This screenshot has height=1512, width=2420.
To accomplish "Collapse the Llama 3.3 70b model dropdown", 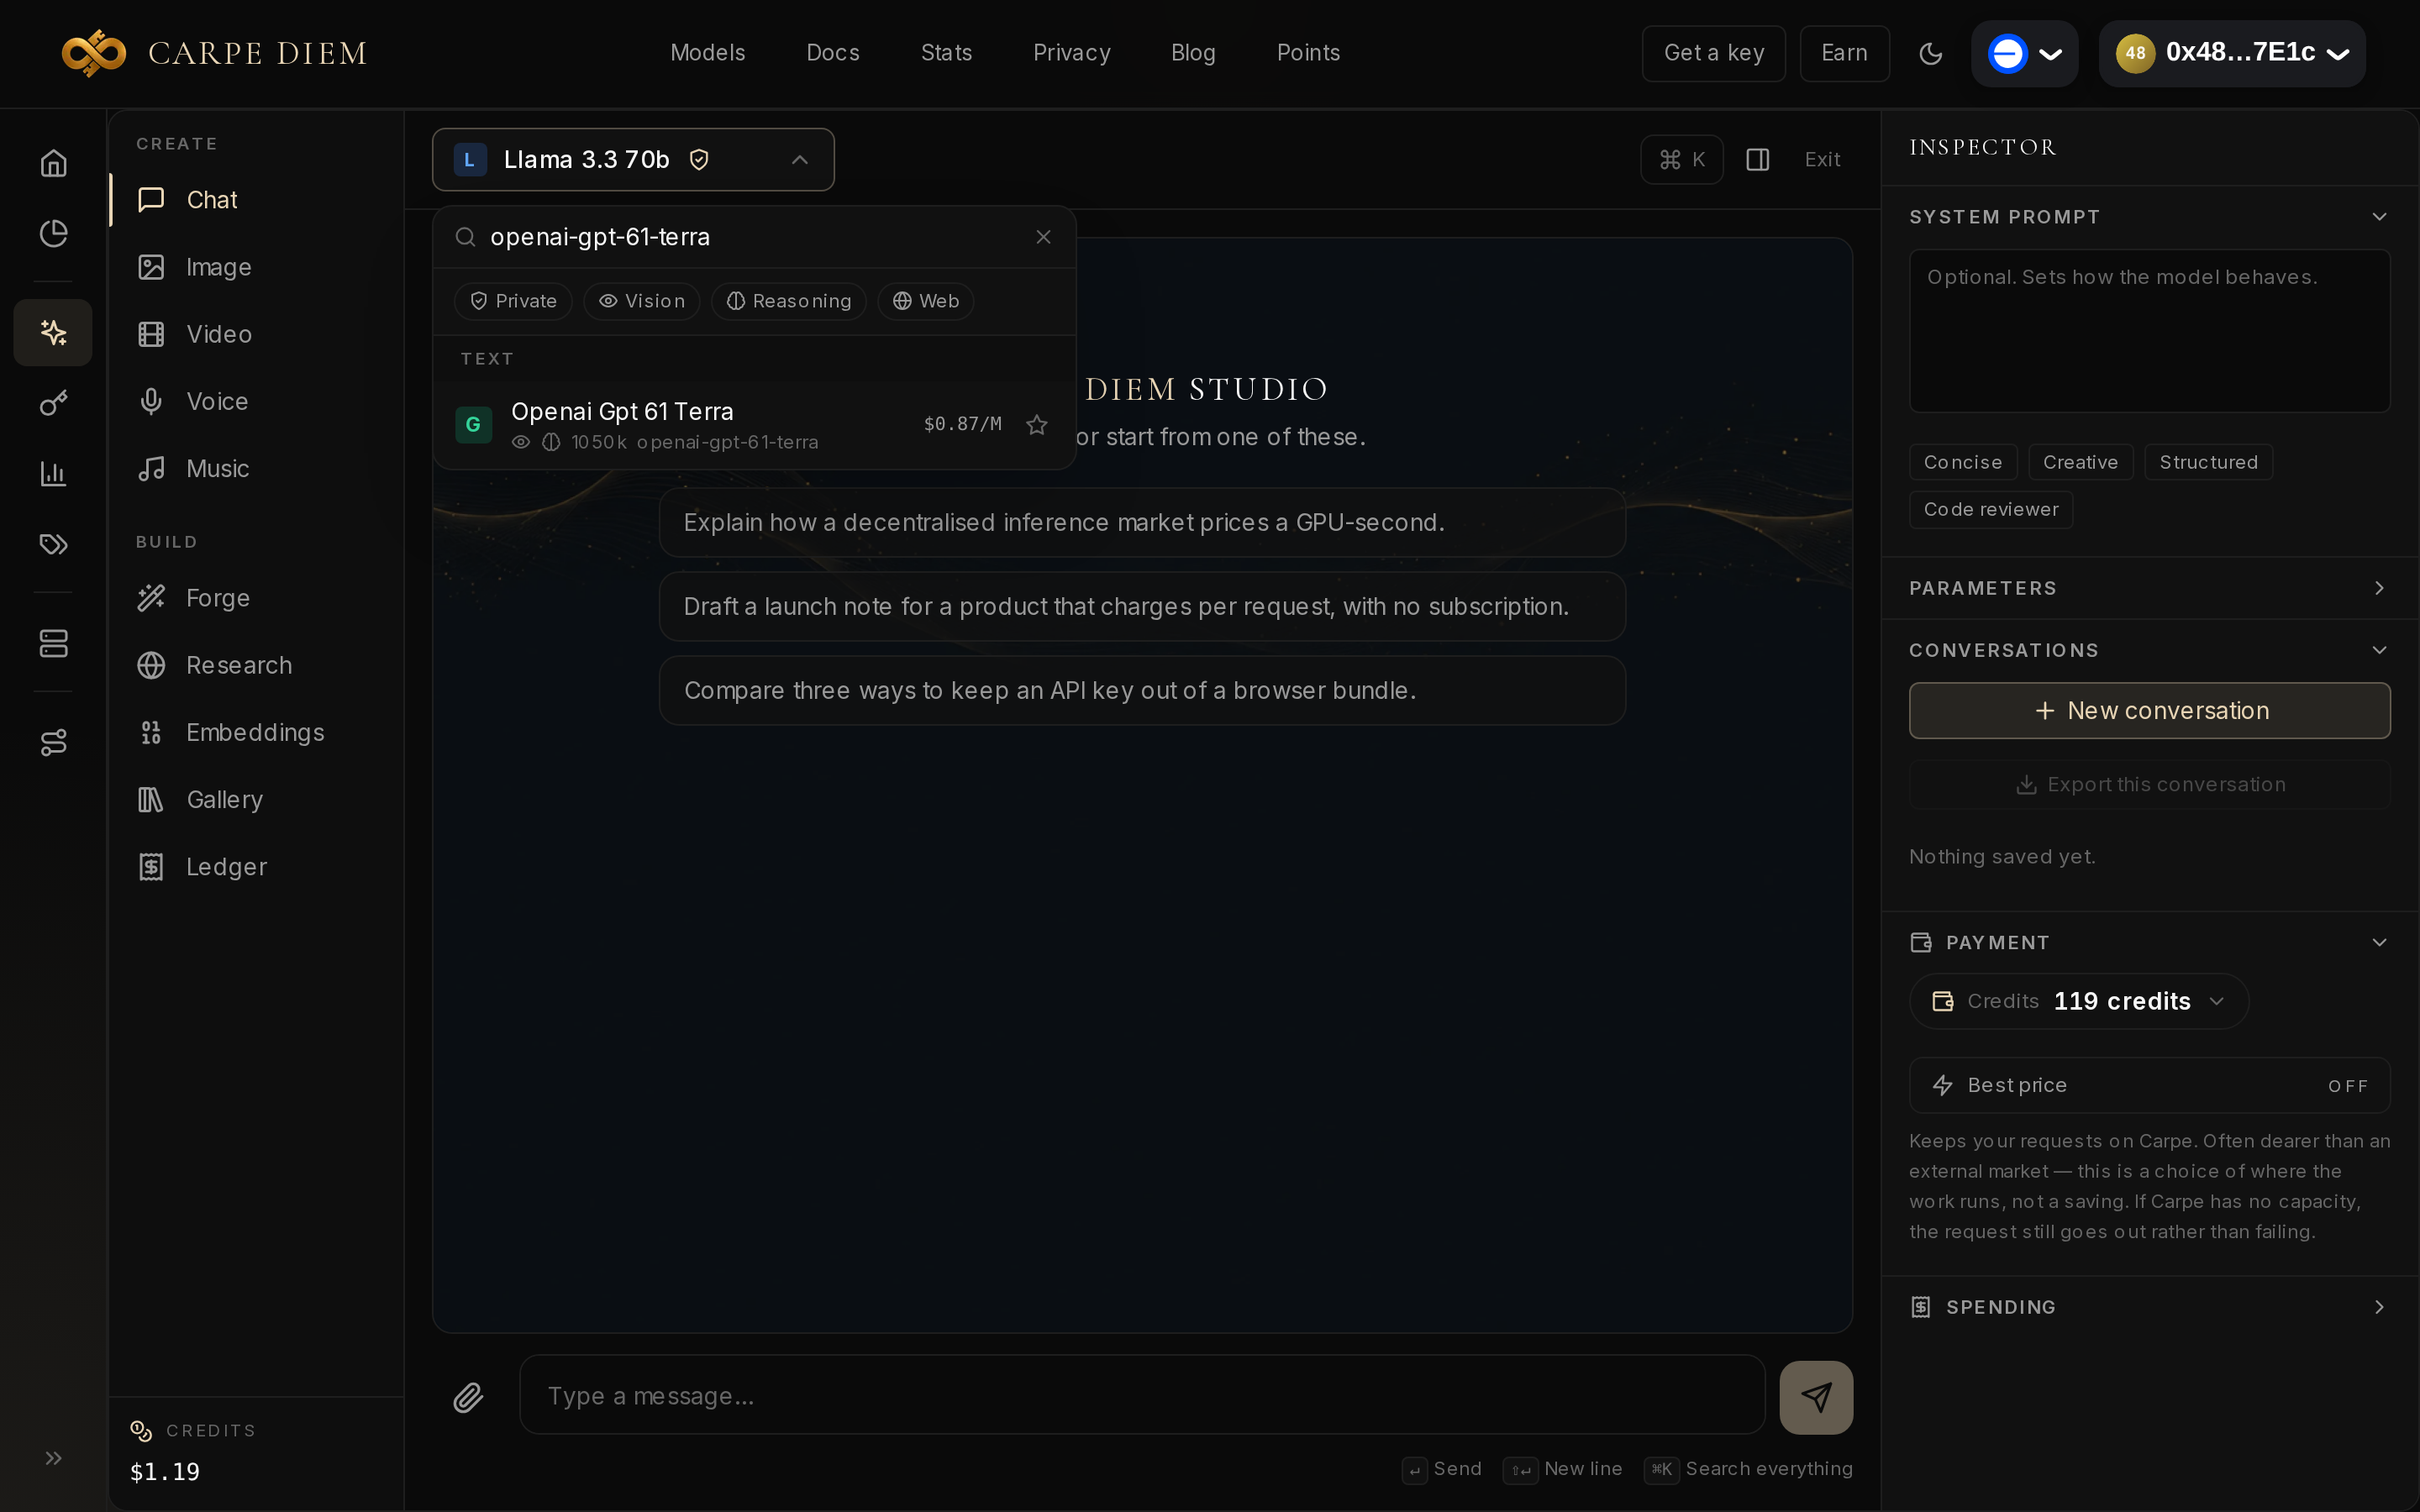I will point(633,160).
